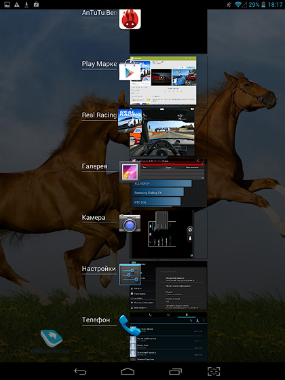Open the Галерея gallery icon
The width and height of the screenshot is (285, 380).
pyautogui.click(x=130, y=172)
